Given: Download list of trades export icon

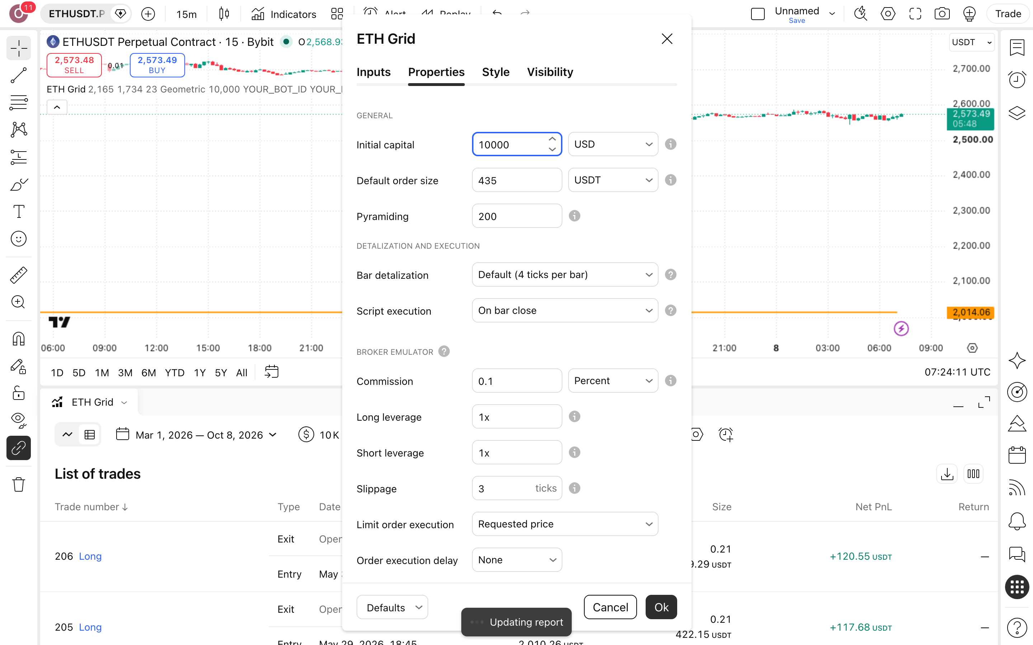Looking at the screenshot, I should tap(947, 474).
